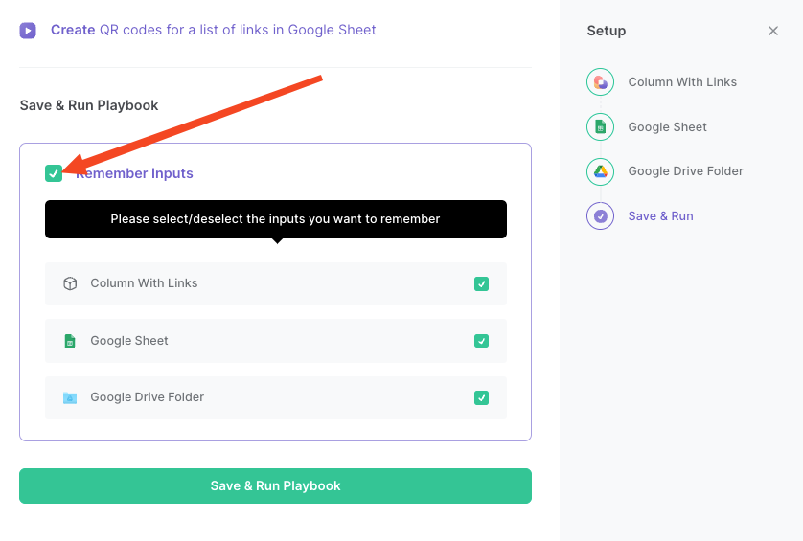Image resolution: width=803 pixels, height=541 pixels.
Task: Click the cube icon beside Column With Links
Action: pos(70,283)
